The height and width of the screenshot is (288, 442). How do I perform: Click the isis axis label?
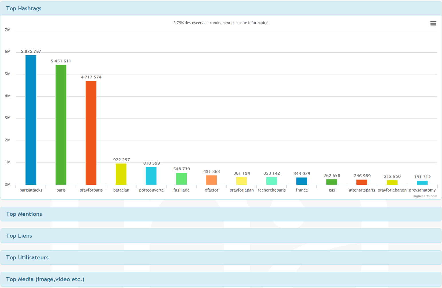pyautogui.click(x=332, y=190)
